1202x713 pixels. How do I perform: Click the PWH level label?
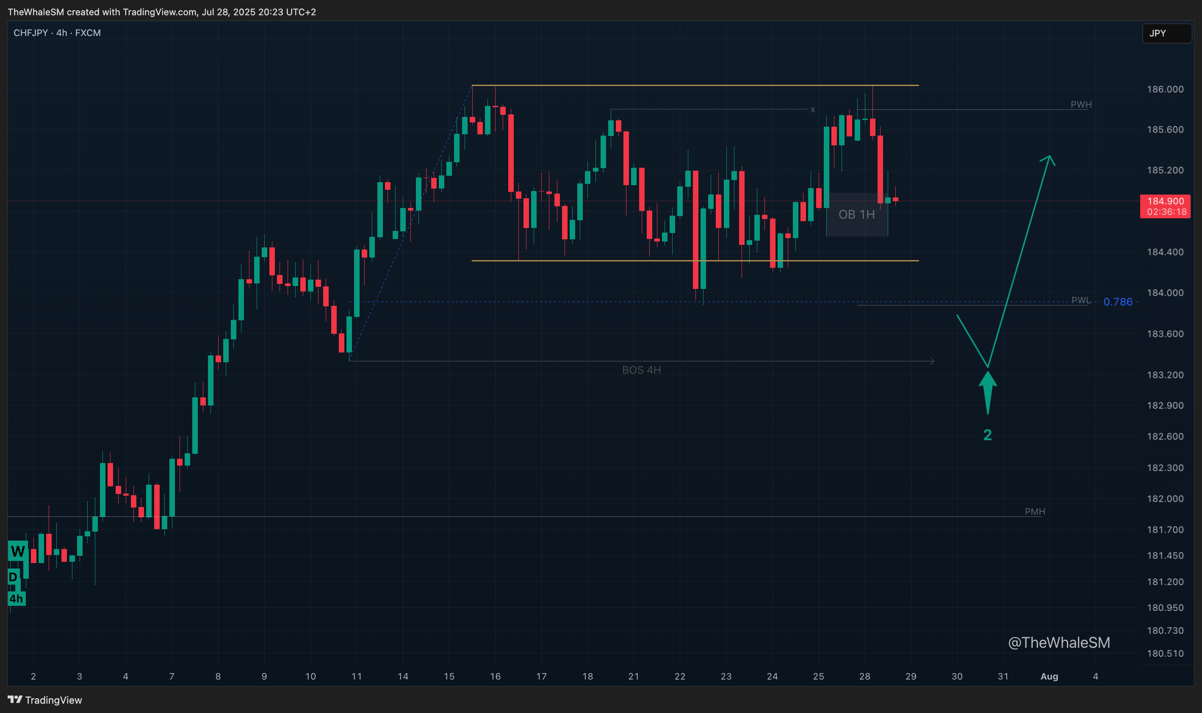tap(1080, 104)
